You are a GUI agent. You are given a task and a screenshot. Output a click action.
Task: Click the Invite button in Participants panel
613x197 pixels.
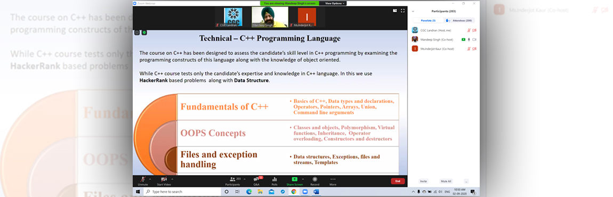point(423,182)
